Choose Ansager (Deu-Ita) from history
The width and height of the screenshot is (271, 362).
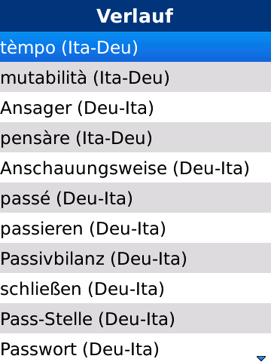coord(135,107)
